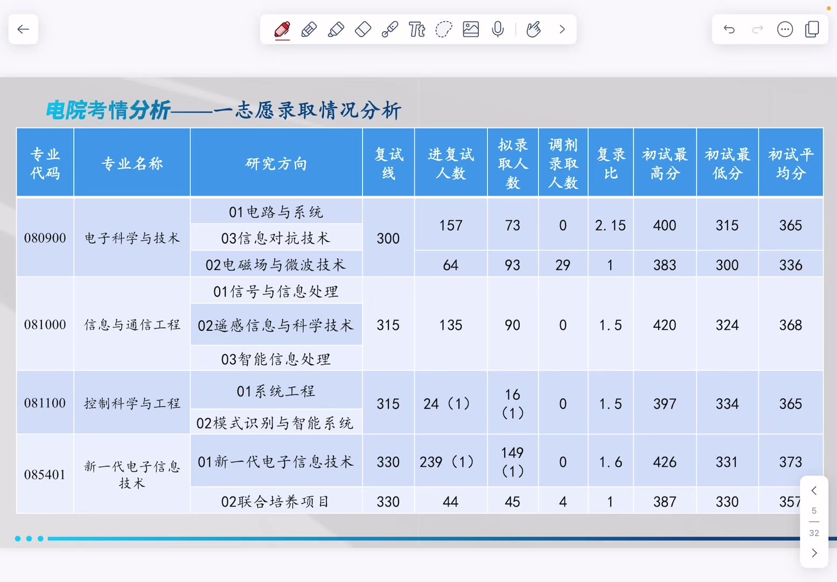Viewport: 837px width, 582px height.
Task: Click the 157 interview count cell
Action: point(451,225)
